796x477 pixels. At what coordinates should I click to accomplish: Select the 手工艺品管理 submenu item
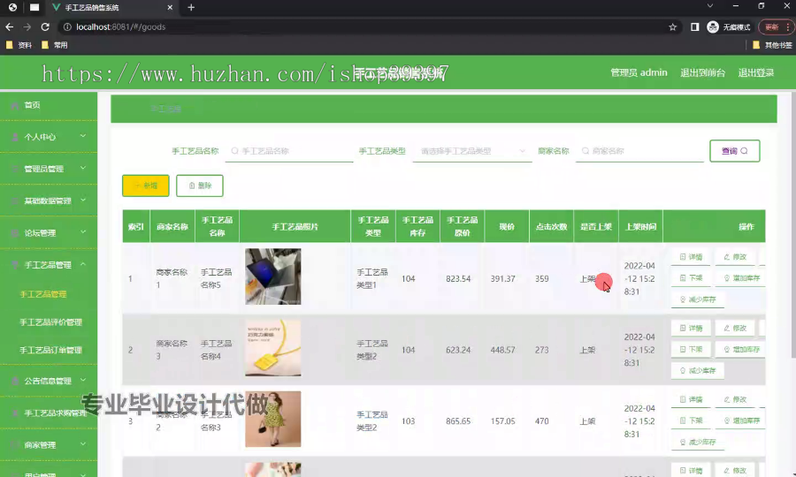43,294
